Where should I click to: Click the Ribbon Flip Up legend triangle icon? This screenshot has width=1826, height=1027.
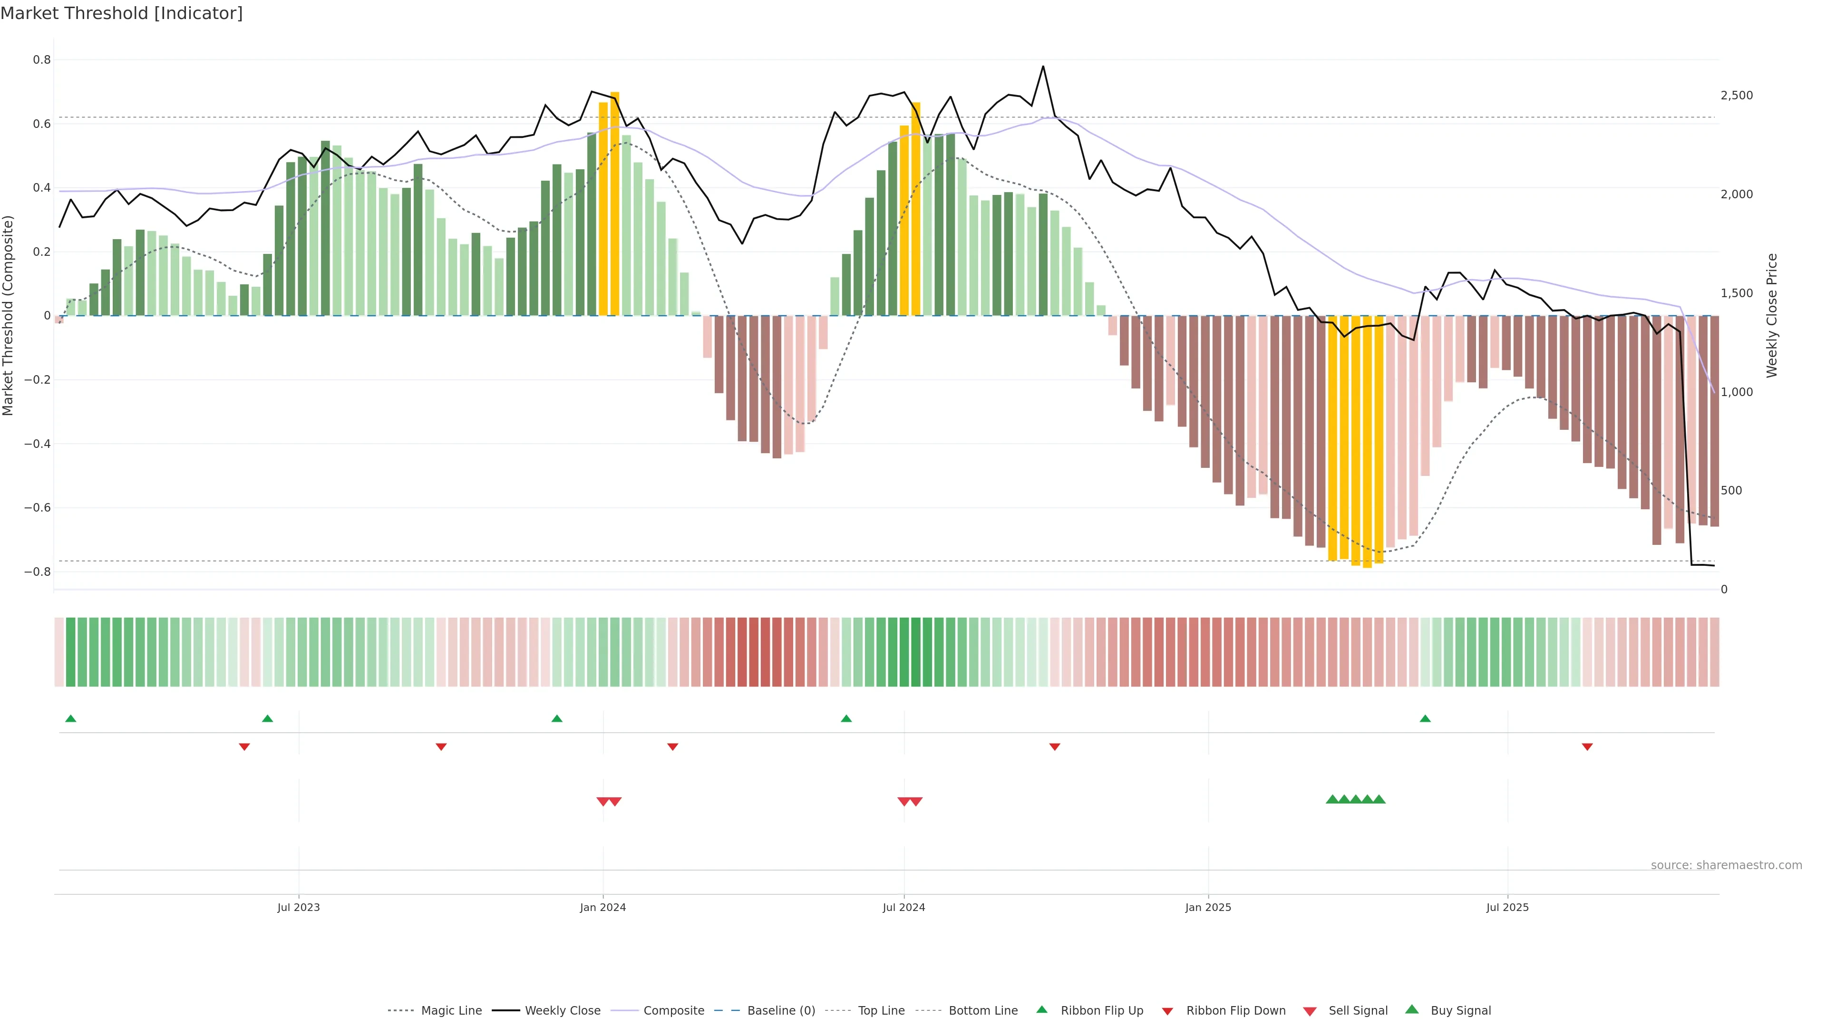click(1041, 1009)
